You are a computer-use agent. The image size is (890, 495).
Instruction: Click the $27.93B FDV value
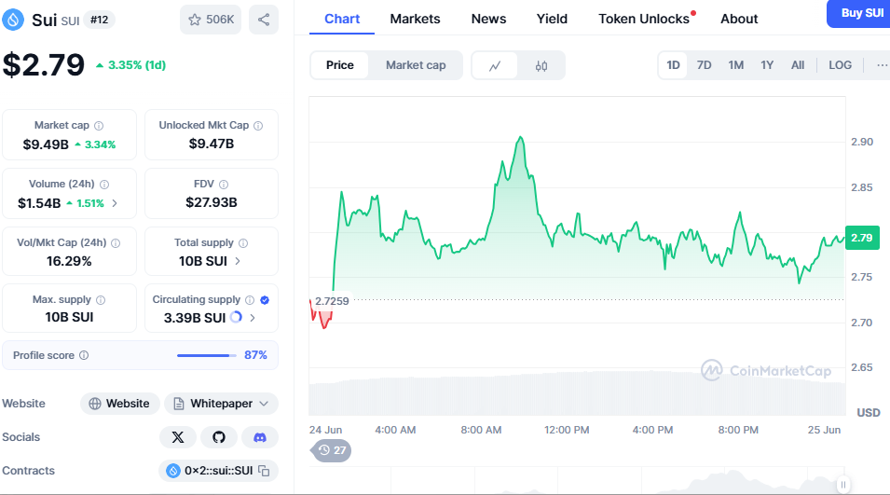point(212,202)
